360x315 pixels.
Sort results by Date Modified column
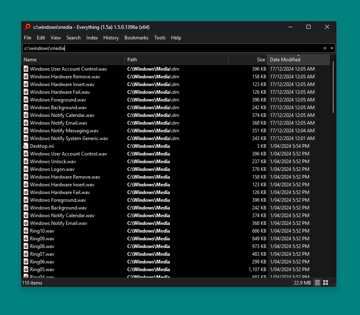298,60
